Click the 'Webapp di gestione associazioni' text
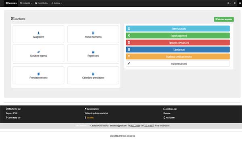The width and height of the screenshot is (242, 152). tap(96, 113)
